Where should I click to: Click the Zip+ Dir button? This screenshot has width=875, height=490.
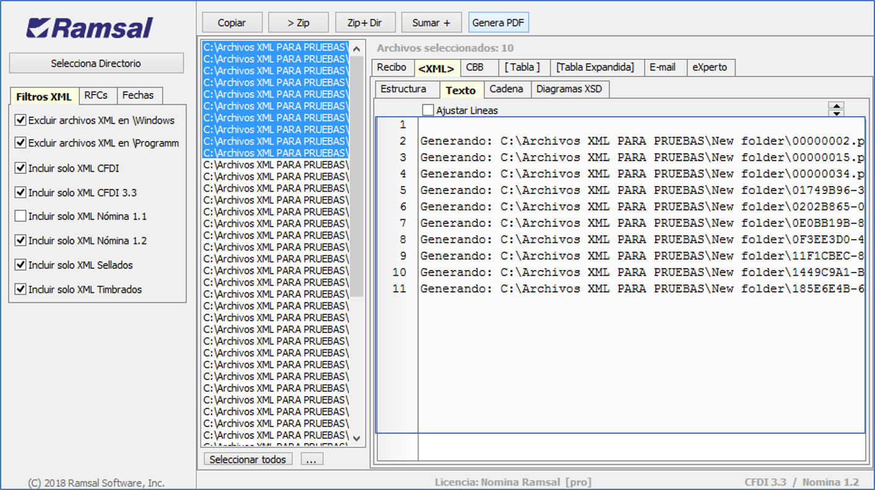[x=364, y=23]
